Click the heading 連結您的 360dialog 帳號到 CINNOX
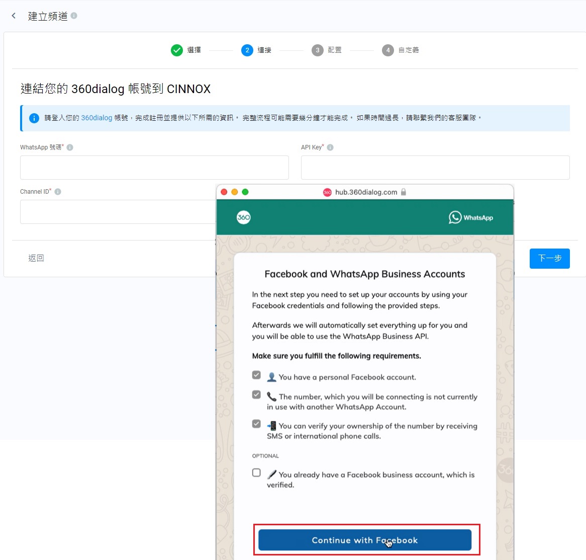 tap(116, 89)
